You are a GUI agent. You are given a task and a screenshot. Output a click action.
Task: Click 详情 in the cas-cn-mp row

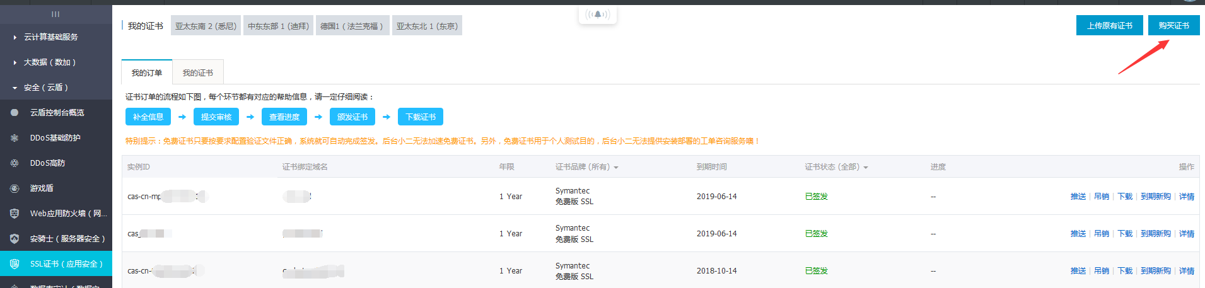(1187, 197)
